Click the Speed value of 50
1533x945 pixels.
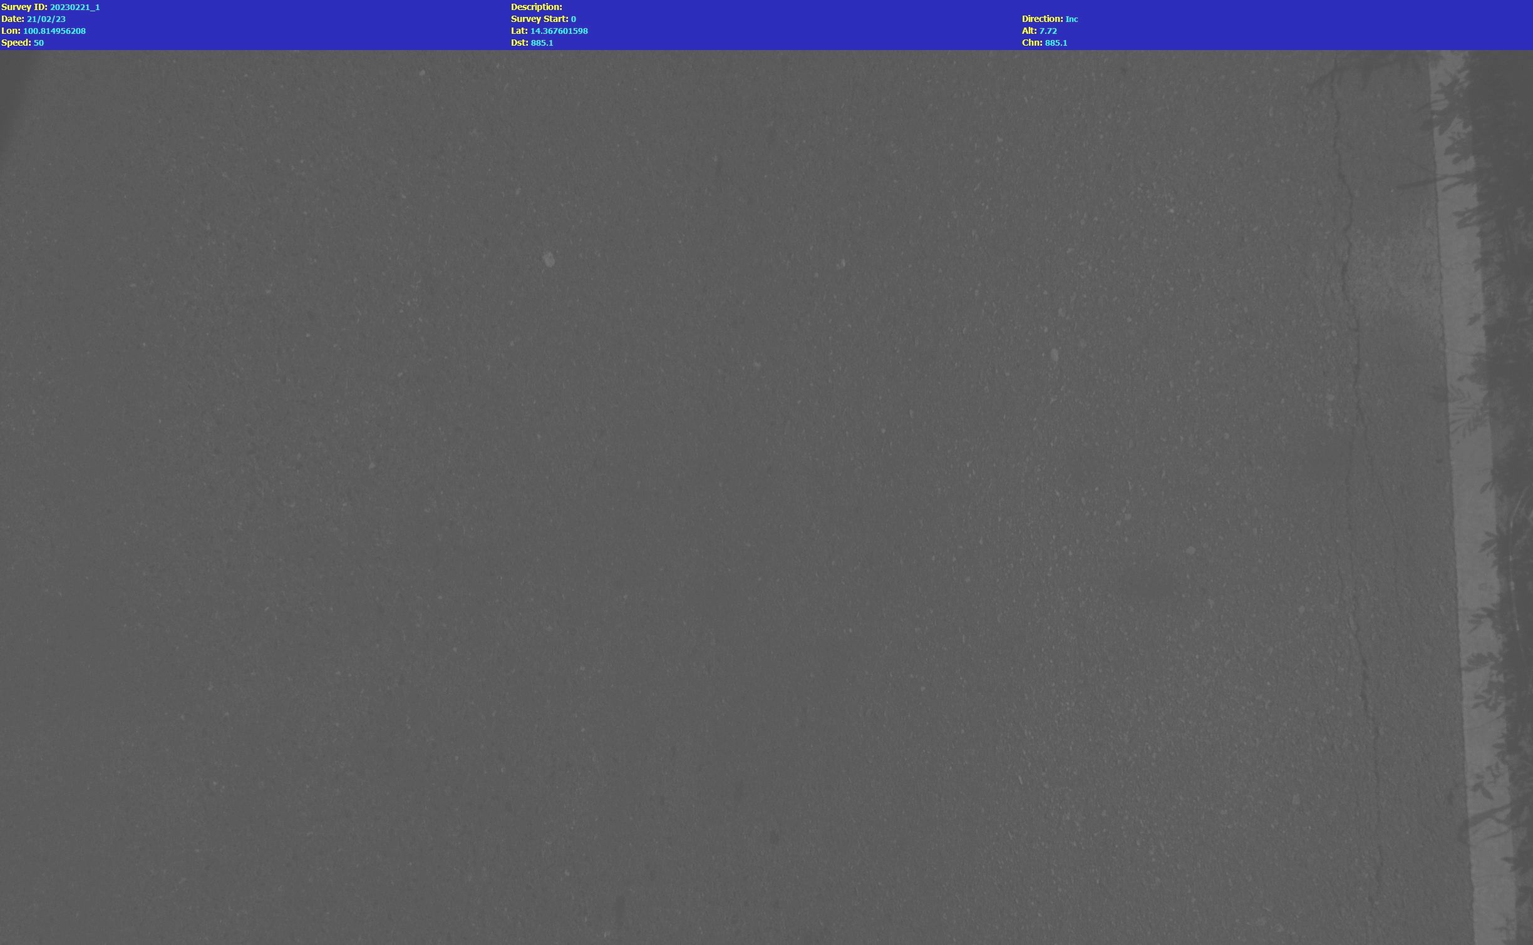click(40, 43)
